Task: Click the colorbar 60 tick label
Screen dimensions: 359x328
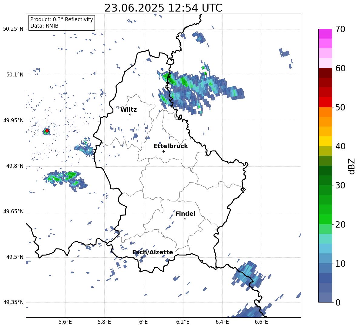Action: [340, 68]
